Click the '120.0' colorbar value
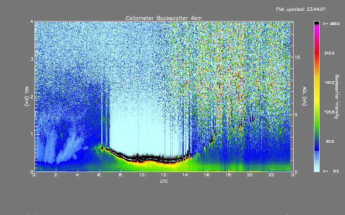This screenshot has height=215, width=345. point(329,112)
